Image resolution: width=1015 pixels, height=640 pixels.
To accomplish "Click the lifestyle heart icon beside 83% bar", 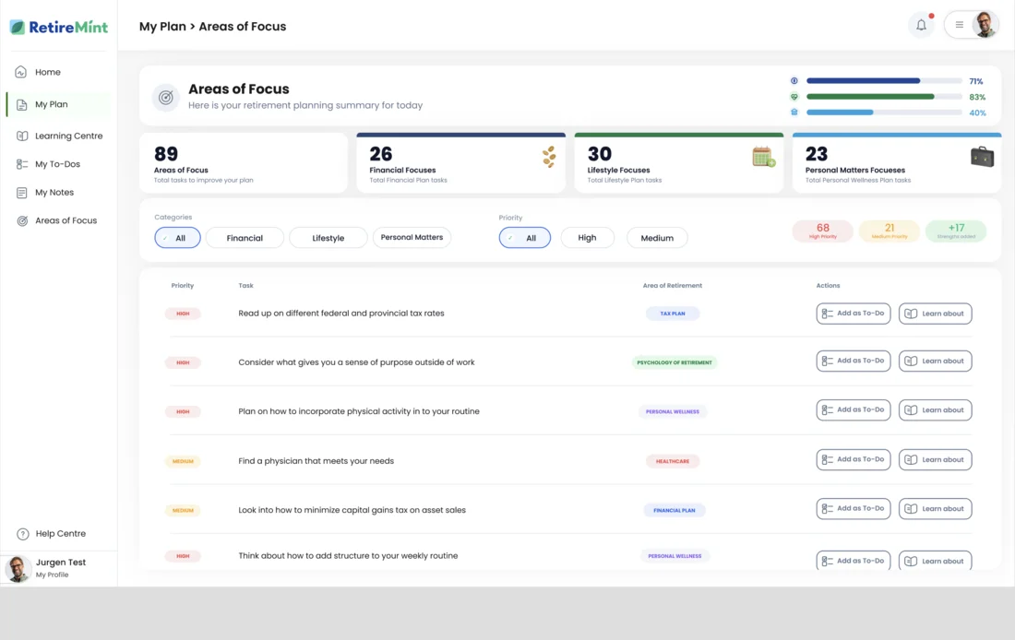I will coord(794,97).
